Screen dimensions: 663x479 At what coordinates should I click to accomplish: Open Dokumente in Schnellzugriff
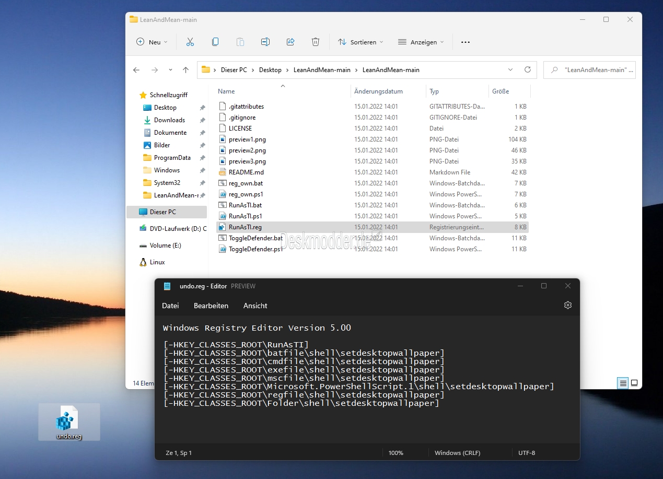pyautogui.click(x=170, y=133)
